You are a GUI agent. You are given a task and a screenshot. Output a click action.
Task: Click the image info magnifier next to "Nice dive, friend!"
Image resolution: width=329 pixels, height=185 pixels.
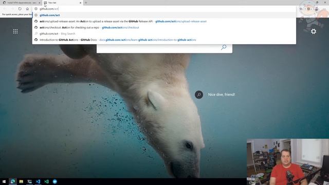(x=199, y=95)
